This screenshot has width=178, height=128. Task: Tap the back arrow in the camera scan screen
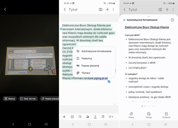(x=5, y=9)
